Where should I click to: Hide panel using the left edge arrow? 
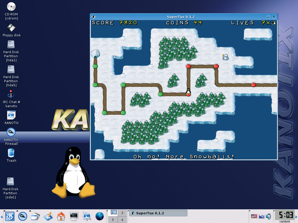coord(1,217)
